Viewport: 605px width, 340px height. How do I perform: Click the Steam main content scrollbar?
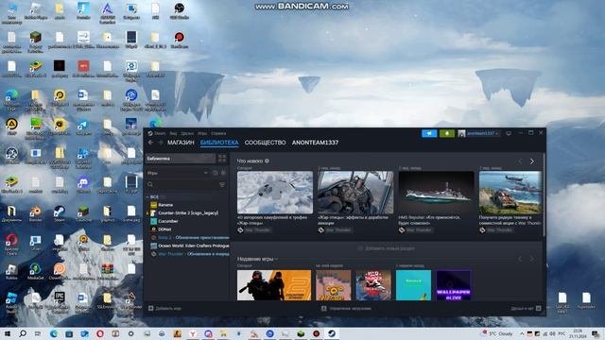pyautogui.click(x=544, y=195)
